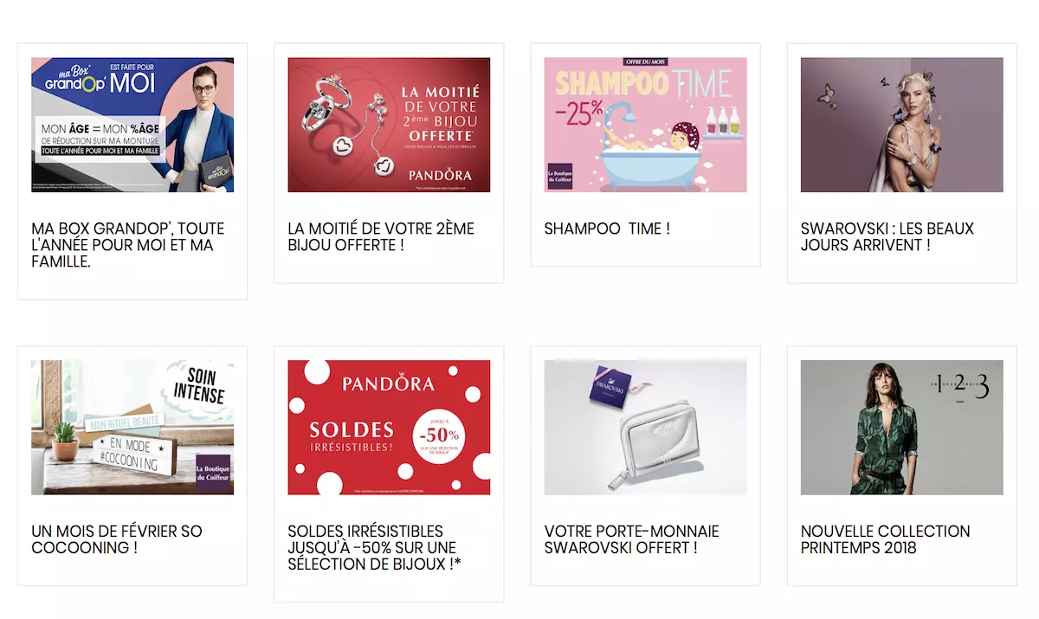The image size is (1039, 619).
Task: Open the Soin Intense cocooning image
Action: pos(132,428)
